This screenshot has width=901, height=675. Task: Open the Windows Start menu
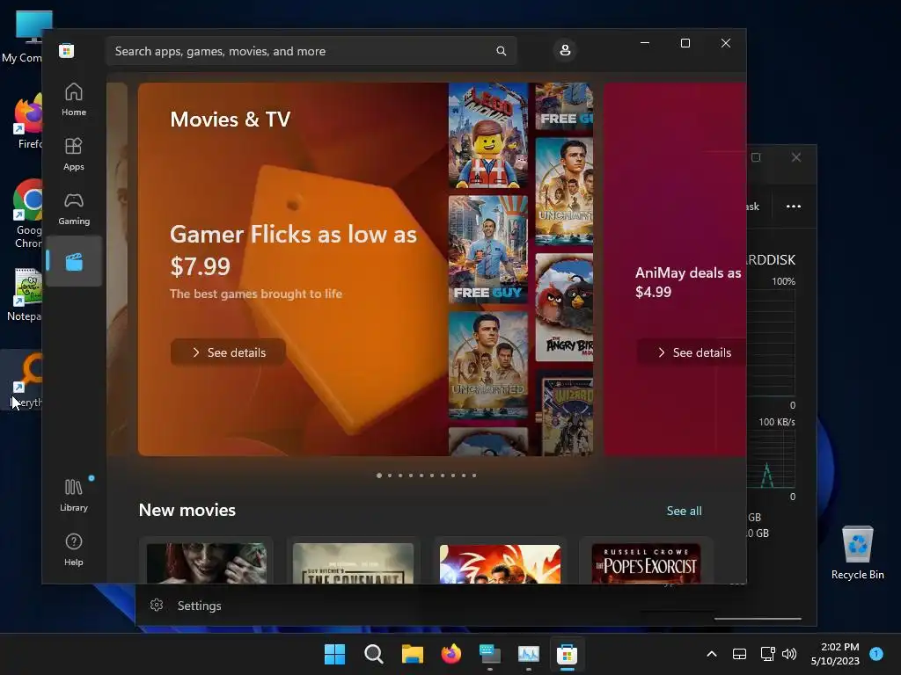(334, 654)
